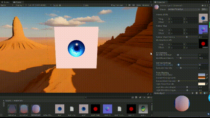Viewport: 210px width, 118px height.
Task: Open the Display 1 dropdown
Action: click(x=21, y=5)
